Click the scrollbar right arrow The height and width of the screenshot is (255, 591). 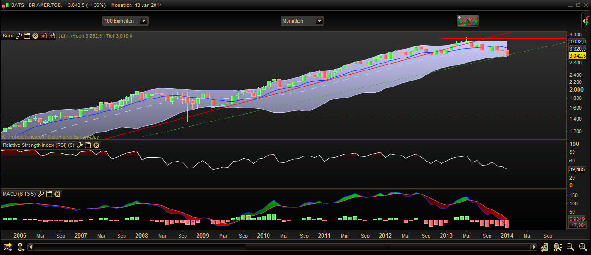coord(534,248)
